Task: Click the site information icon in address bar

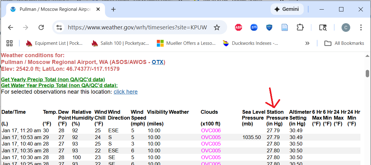Action: click(x=59, y=27)
